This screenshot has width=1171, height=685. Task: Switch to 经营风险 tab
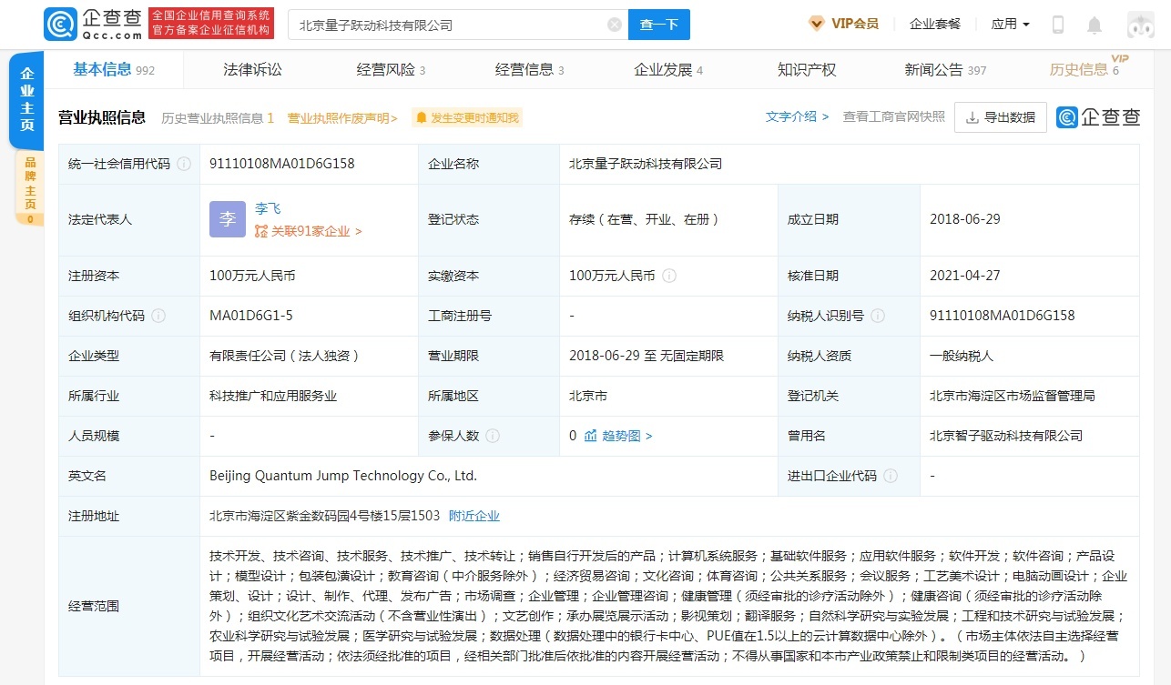tap(391, 69)
